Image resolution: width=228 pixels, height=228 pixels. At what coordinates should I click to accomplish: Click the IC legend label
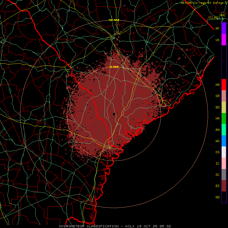[218, 164]
